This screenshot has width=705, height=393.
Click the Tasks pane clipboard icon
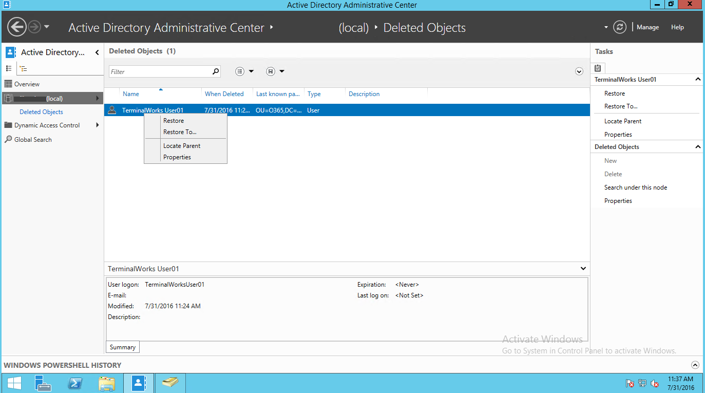(x=598, y=68)
